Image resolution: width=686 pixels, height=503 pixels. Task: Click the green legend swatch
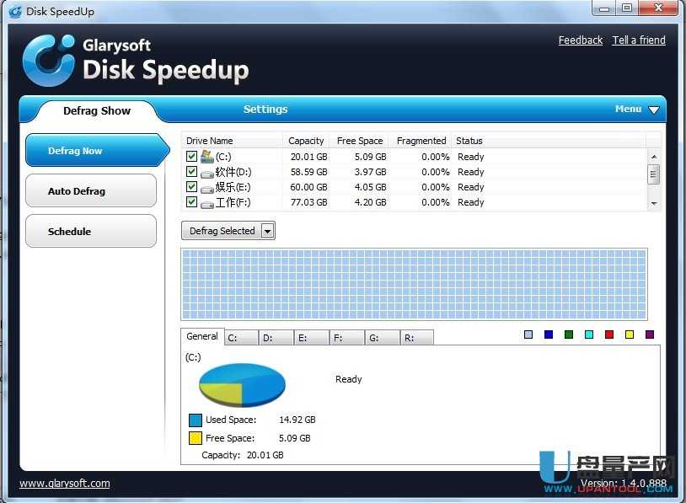pyautogui.click(x=569, y=334)
